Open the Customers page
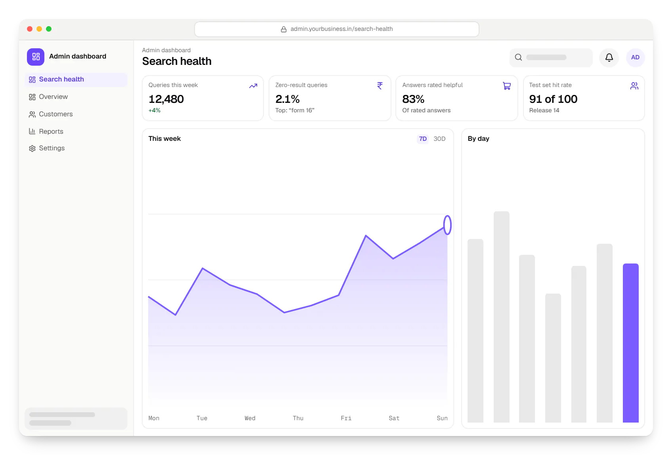This screenshot has height=455, width=672. (76, 114)
